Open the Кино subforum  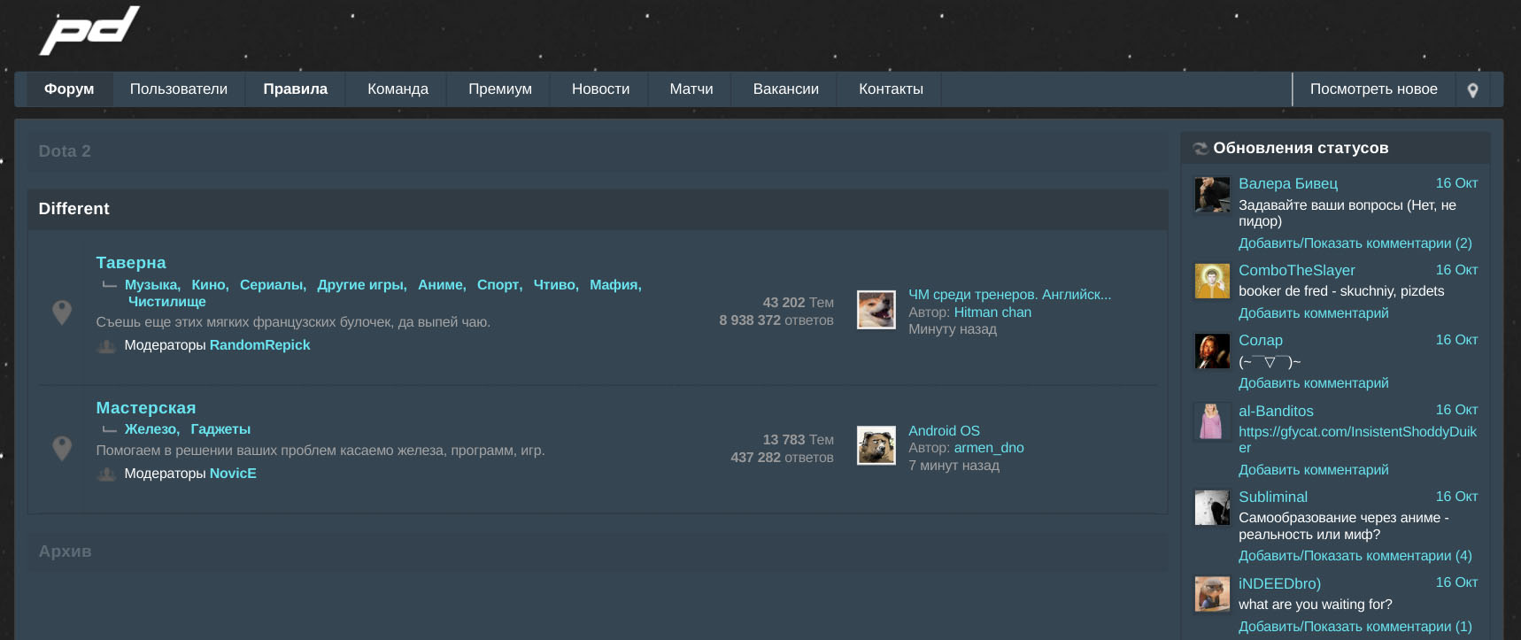coord(209,285)
